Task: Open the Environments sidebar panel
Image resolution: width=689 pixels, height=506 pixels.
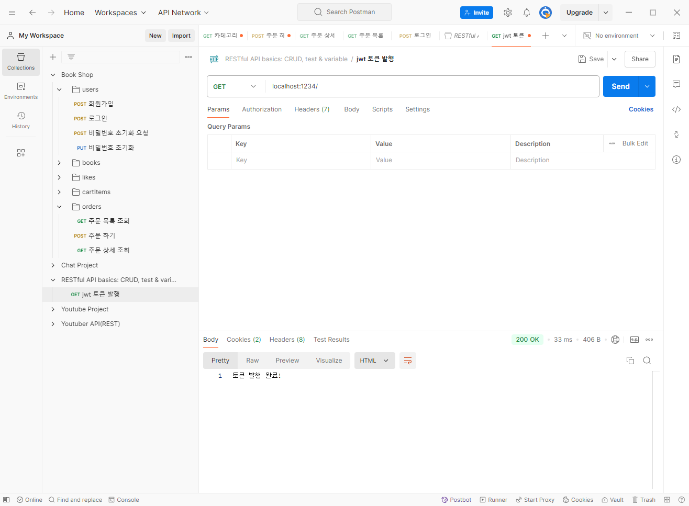Action: pyautogui.click(x=21, y=91)
